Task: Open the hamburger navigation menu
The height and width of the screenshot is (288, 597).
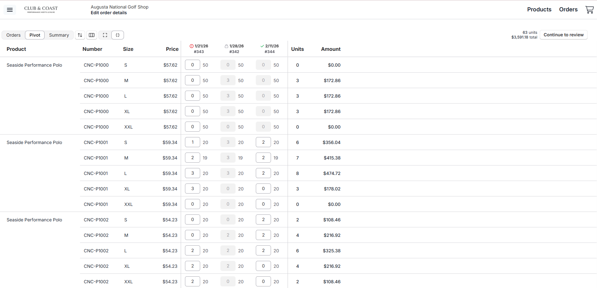Action: click(x=10, y=10)
